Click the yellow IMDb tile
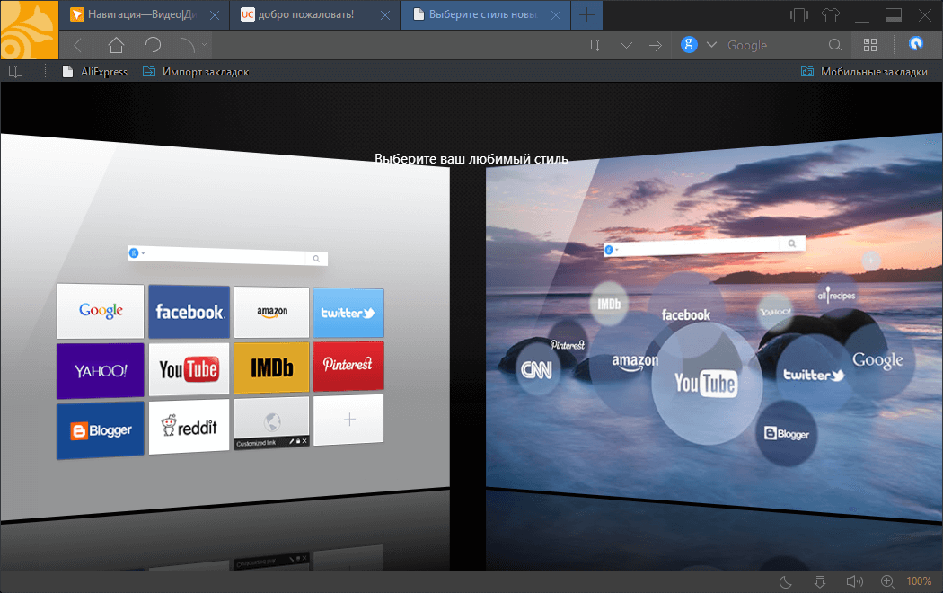 pyautogui.click(x=272, y=367)
